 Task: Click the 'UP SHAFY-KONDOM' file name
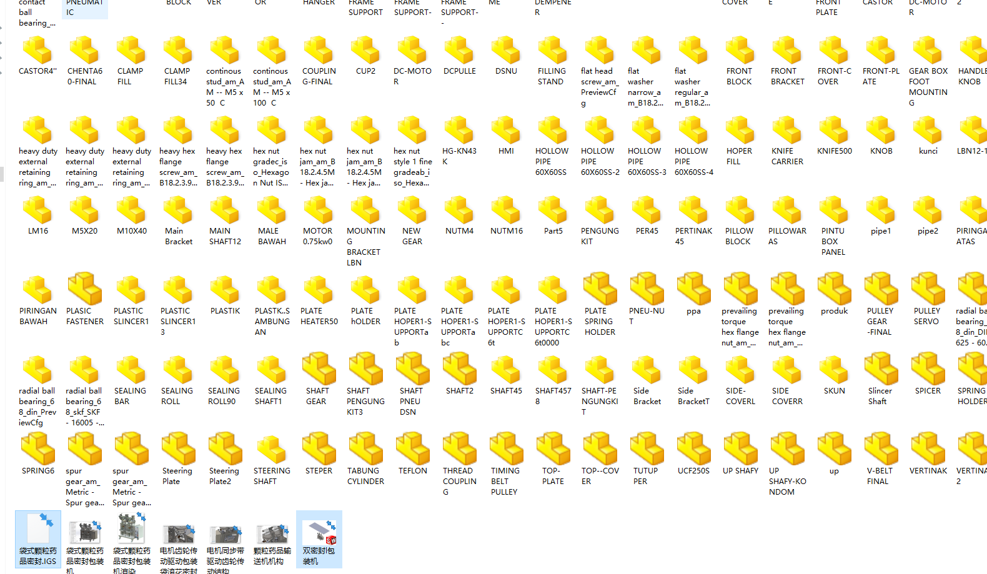[787, 482]
